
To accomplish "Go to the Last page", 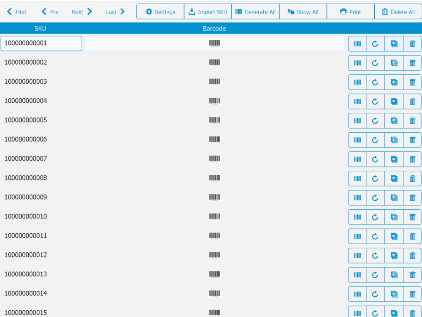I will pyautogui.click(x=114, y=11).
